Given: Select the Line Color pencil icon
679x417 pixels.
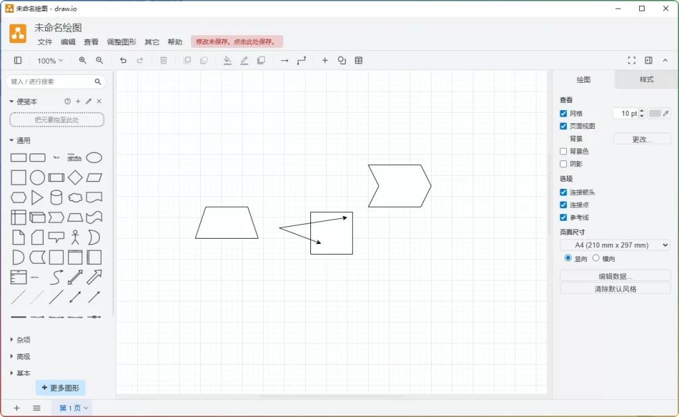Looking at the screenshot, I should coord(245,60).
